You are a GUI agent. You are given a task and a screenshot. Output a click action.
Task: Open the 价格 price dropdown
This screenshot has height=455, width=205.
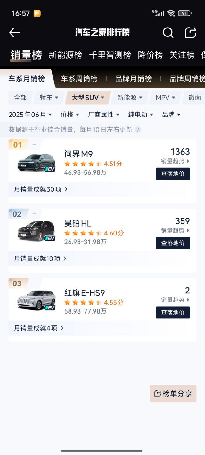click(x=70, y=115)
